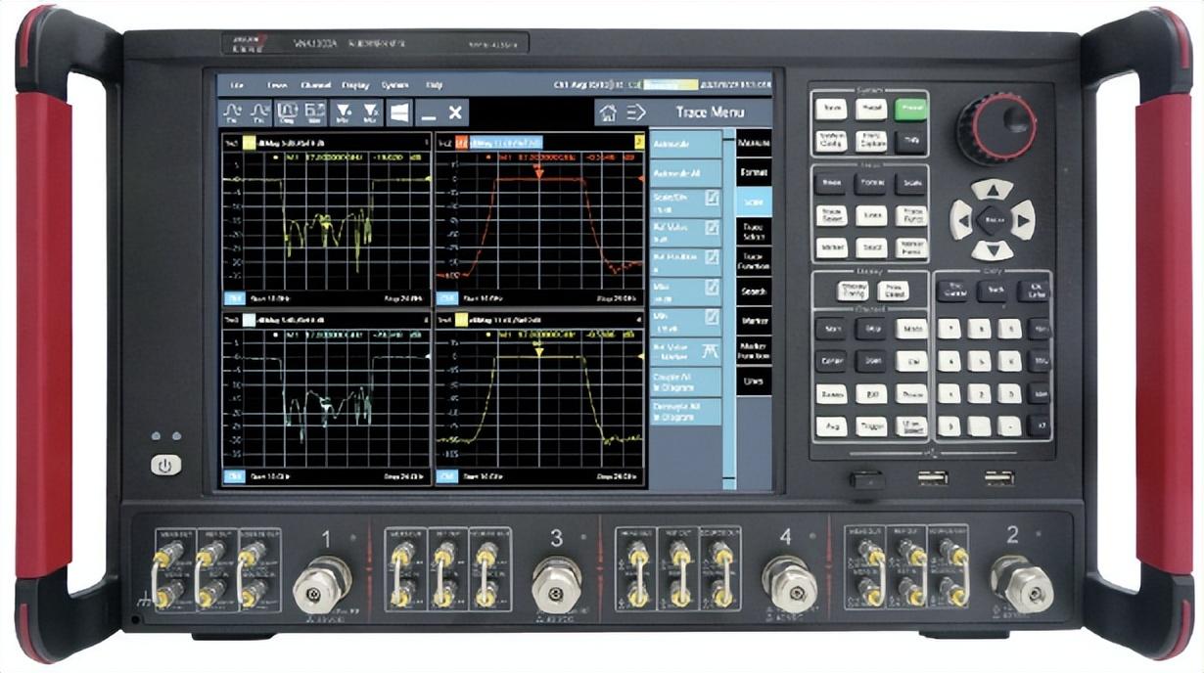Switch to the Measure softkey tab
Viewport: 1204px width, 673px height.
(754, 142)
